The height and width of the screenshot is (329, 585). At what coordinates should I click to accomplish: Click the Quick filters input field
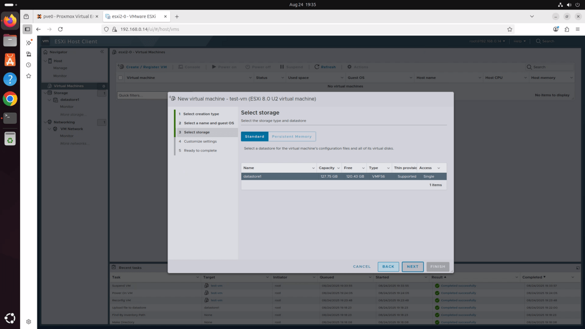point(142,95)
